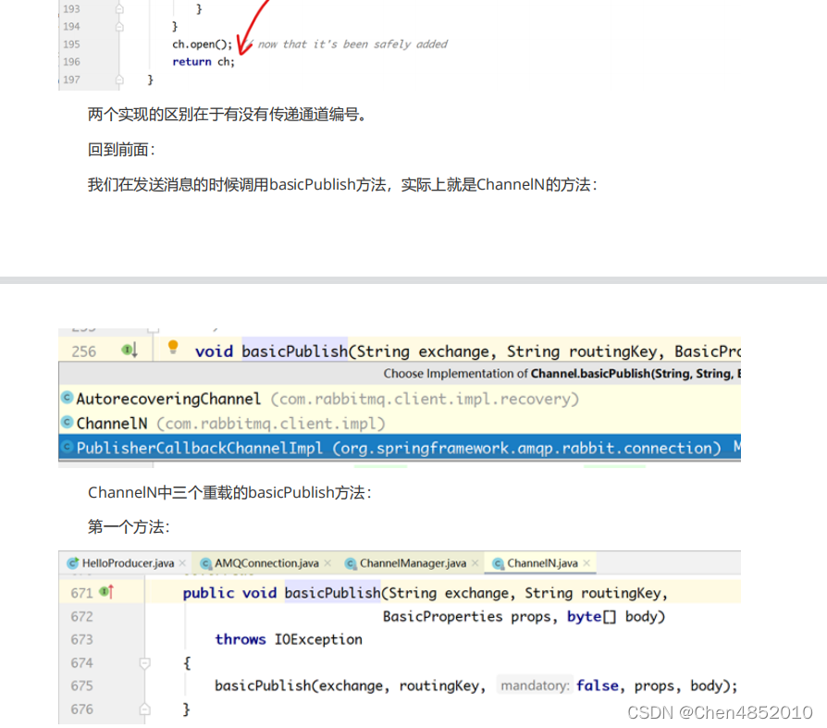Image resolution: width=827 pixels, height=728 pixels.
Task: Select the ChannelN.java tab
Action: (x=542, y=563)
